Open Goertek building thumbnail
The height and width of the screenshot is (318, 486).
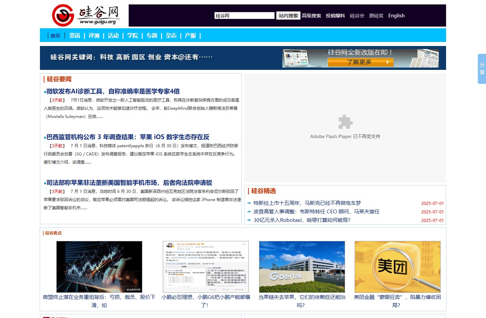(302, 267)
